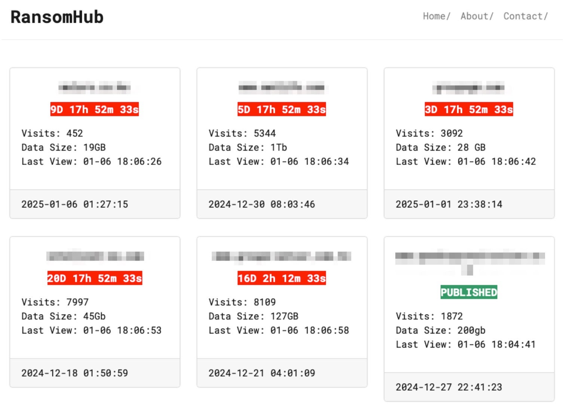
Task: Open blurred title of card with 452 visits
Action: coord(95,88)
